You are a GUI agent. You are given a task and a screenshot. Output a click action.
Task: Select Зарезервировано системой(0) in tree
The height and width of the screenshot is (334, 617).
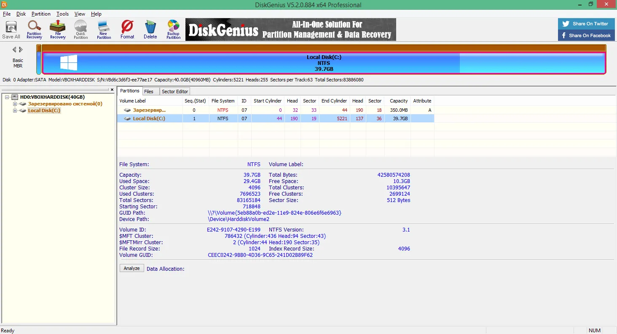65,104
